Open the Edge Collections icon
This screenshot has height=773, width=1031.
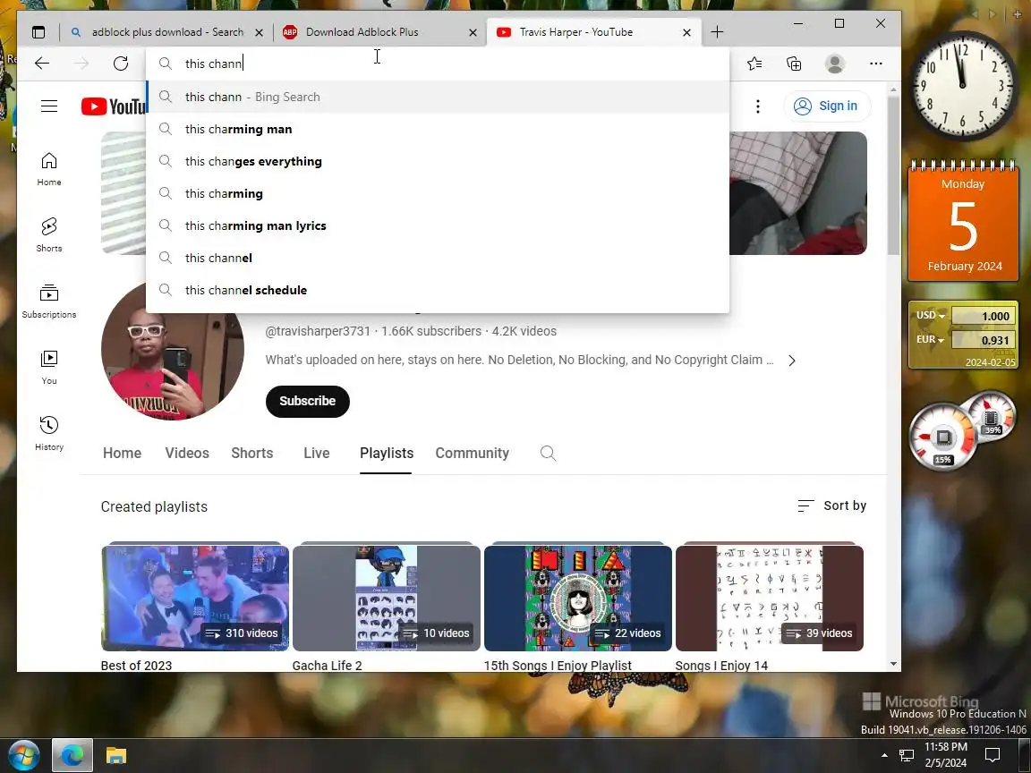pos(795,64)
